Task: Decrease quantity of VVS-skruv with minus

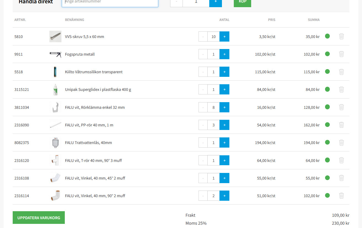Action: (x=203, y=37)
